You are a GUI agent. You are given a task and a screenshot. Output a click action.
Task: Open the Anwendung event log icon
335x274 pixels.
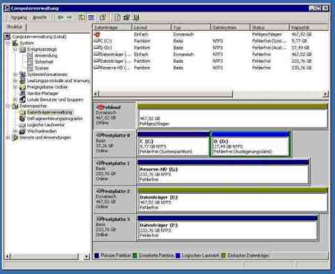30,56
